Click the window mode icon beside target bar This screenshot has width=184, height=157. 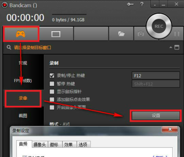click(177, 47)
